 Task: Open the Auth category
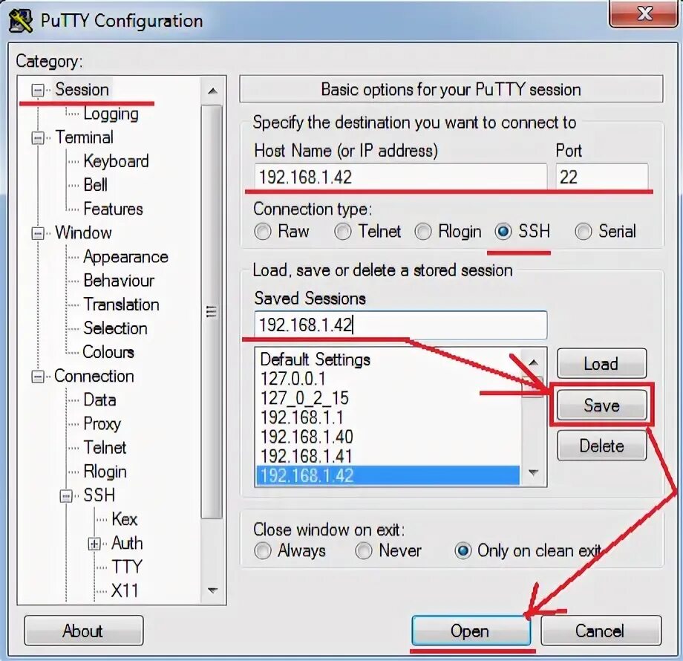[127, 544]
